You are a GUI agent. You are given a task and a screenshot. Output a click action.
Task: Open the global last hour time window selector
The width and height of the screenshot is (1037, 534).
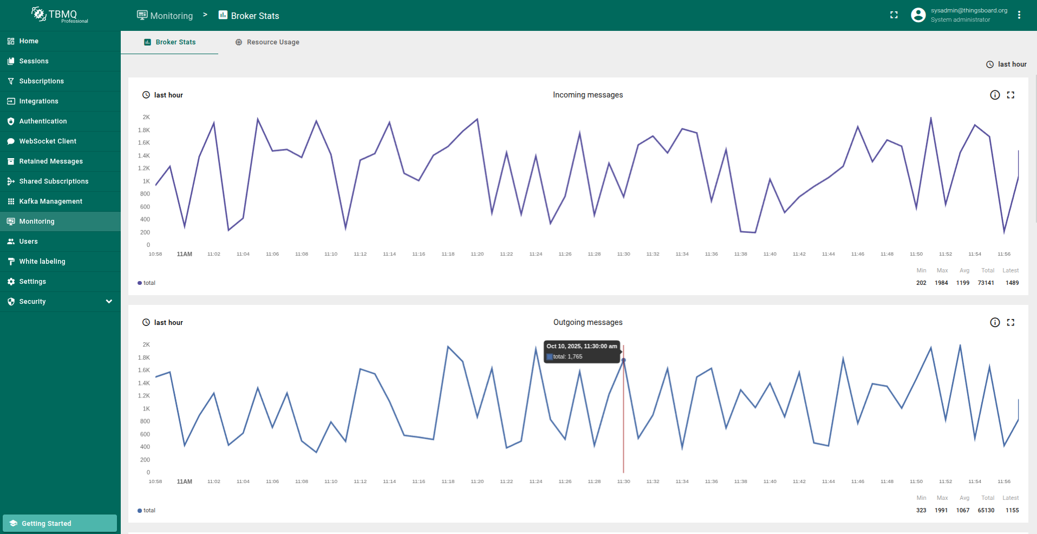(1006, 64)
